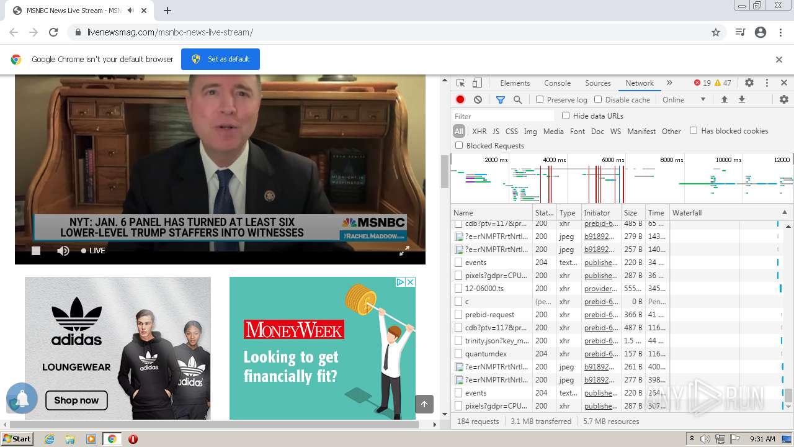Dismiss the default browser infobar
This screenshot has height=447, width=794.
point(779,60)
